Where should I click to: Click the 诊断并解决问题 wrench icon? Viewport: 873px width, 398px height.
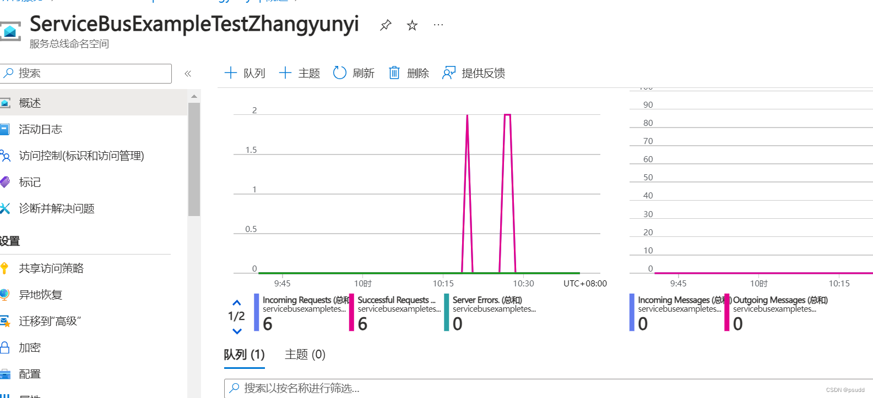pos(5,208)
